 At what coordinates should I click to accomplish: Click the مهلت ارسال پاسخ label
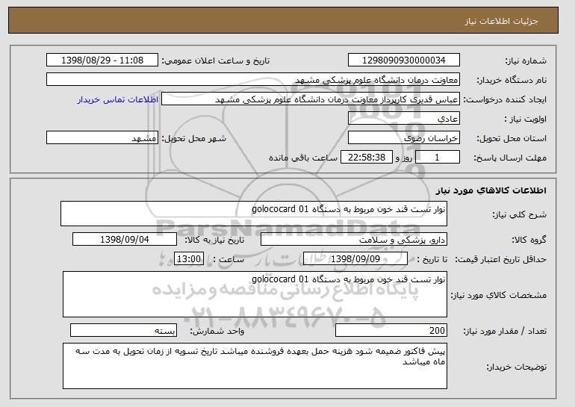[x=511, y=158]
